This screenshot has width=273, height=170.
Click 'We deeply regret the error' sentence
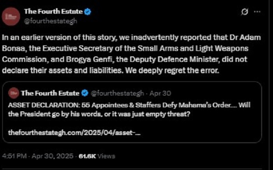point(172,70)
